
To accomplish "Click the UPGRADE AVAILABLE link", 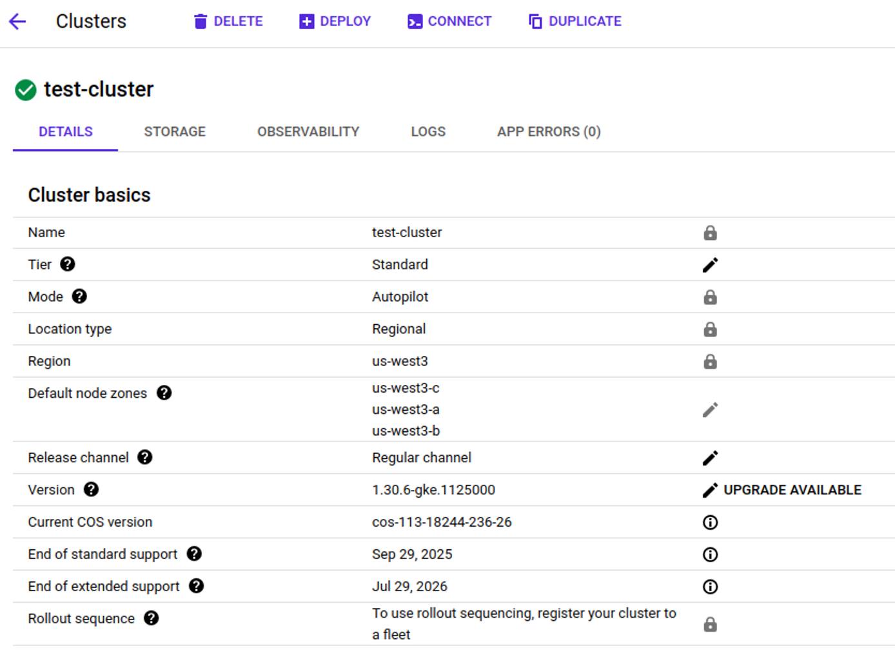I will click(792, 489).
